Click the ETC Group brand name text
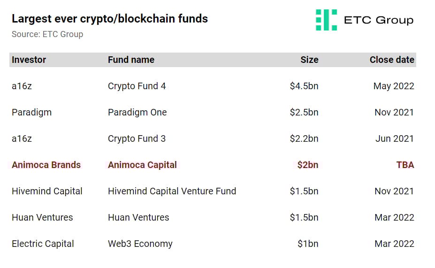Image resolution: width=435 pixels, height=268 pixels. pos(379,20)
